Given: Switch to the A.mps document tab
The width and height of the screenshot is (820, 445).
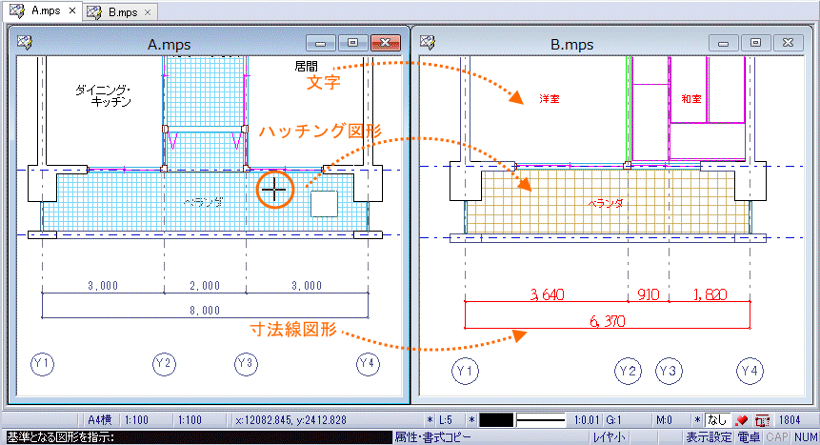Looking at the screenshot, I should click(46, 11).
